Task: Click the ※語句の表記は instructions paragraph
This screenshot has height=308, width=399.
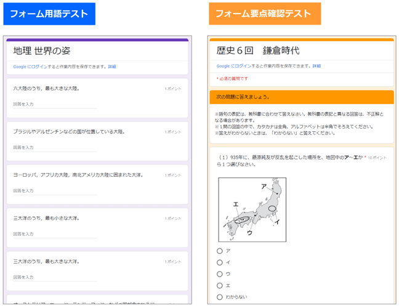Action: (x=299, y=123)
